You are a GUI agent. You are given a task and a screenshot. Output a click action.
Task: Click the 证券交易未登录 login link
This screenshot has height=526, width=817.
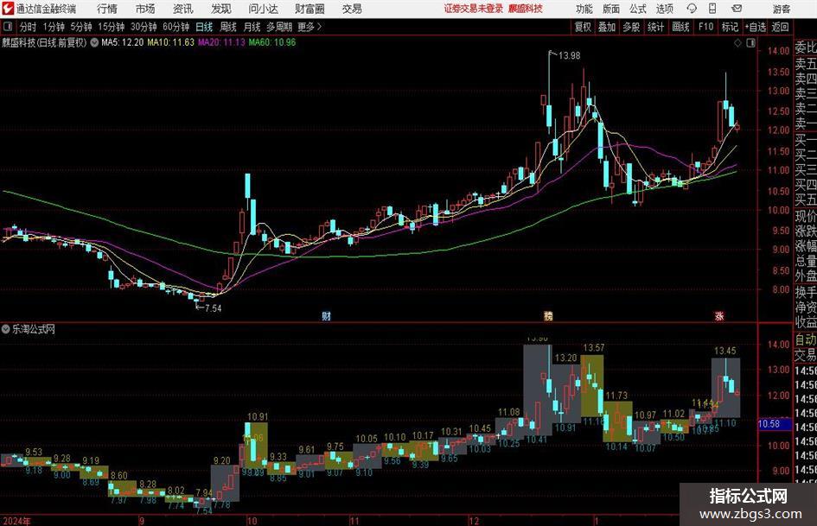474,9
